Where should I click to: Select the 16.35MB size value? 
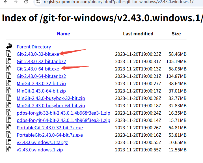(x=178, y=113)
